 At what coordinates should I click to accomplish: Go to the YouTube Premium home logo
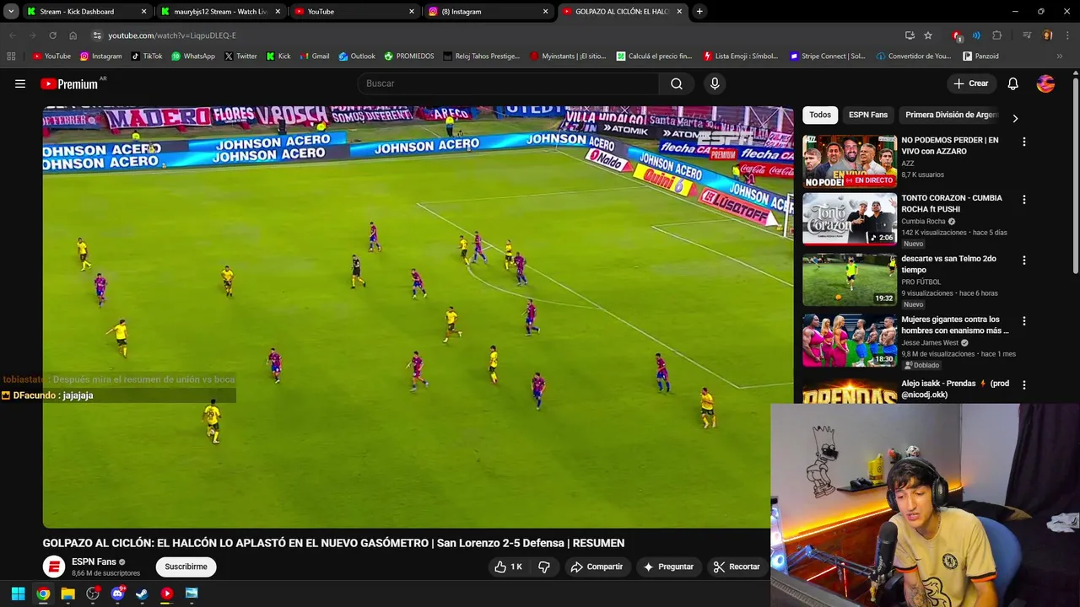tap(70, 83)
